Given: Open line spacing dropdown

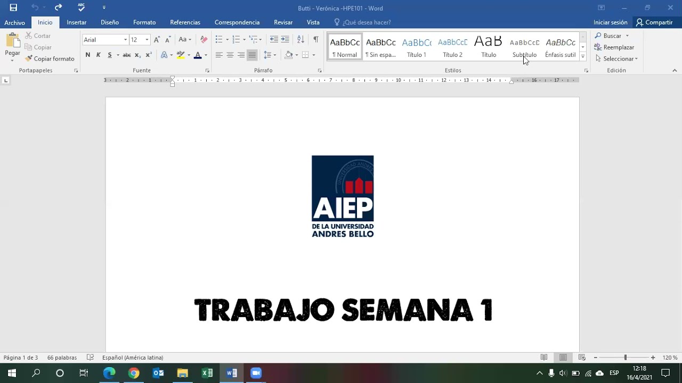Looking at the screenshot, I should (270, 55).
